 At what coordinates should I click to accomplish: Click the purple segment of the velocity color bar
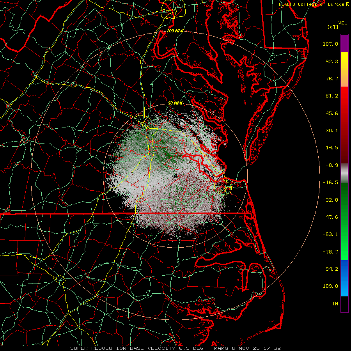point(344,43)
